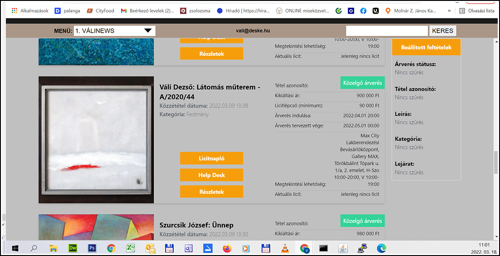The width and height of the screenshot is (500, 256).
Task: Open the blue abstract painting thumbnail
Action: pos(96,52)
